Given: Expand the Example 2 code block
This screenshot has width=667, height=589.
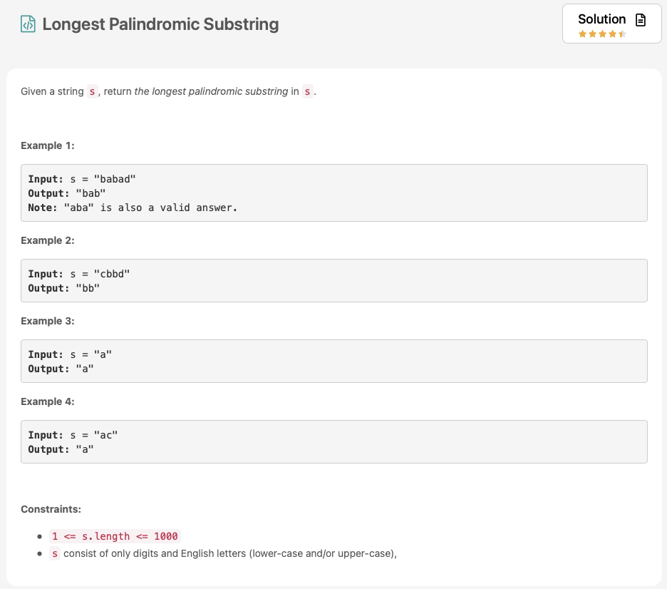Looking at the screenshot, I should (334, 280).
